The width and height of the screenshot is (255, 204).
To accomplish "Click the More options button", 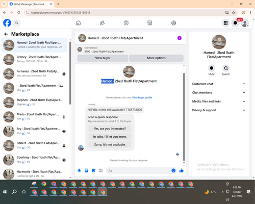I will [156, 58].
